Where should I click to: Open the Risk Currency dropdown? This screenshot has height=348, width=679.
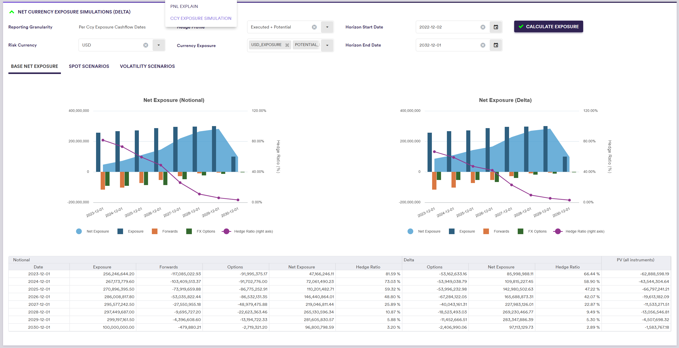click(x=158, y=45)
